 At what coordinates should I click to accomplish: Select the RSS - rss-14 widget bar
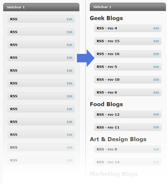pos(128,162)
